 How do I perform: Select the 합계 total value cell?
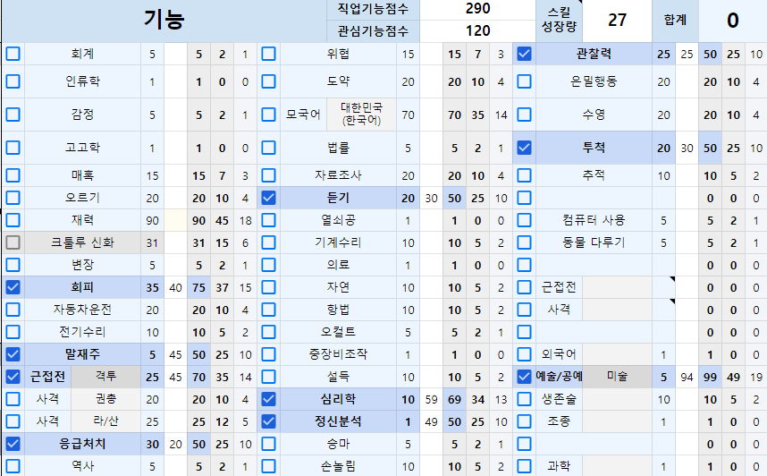point(732,21)
